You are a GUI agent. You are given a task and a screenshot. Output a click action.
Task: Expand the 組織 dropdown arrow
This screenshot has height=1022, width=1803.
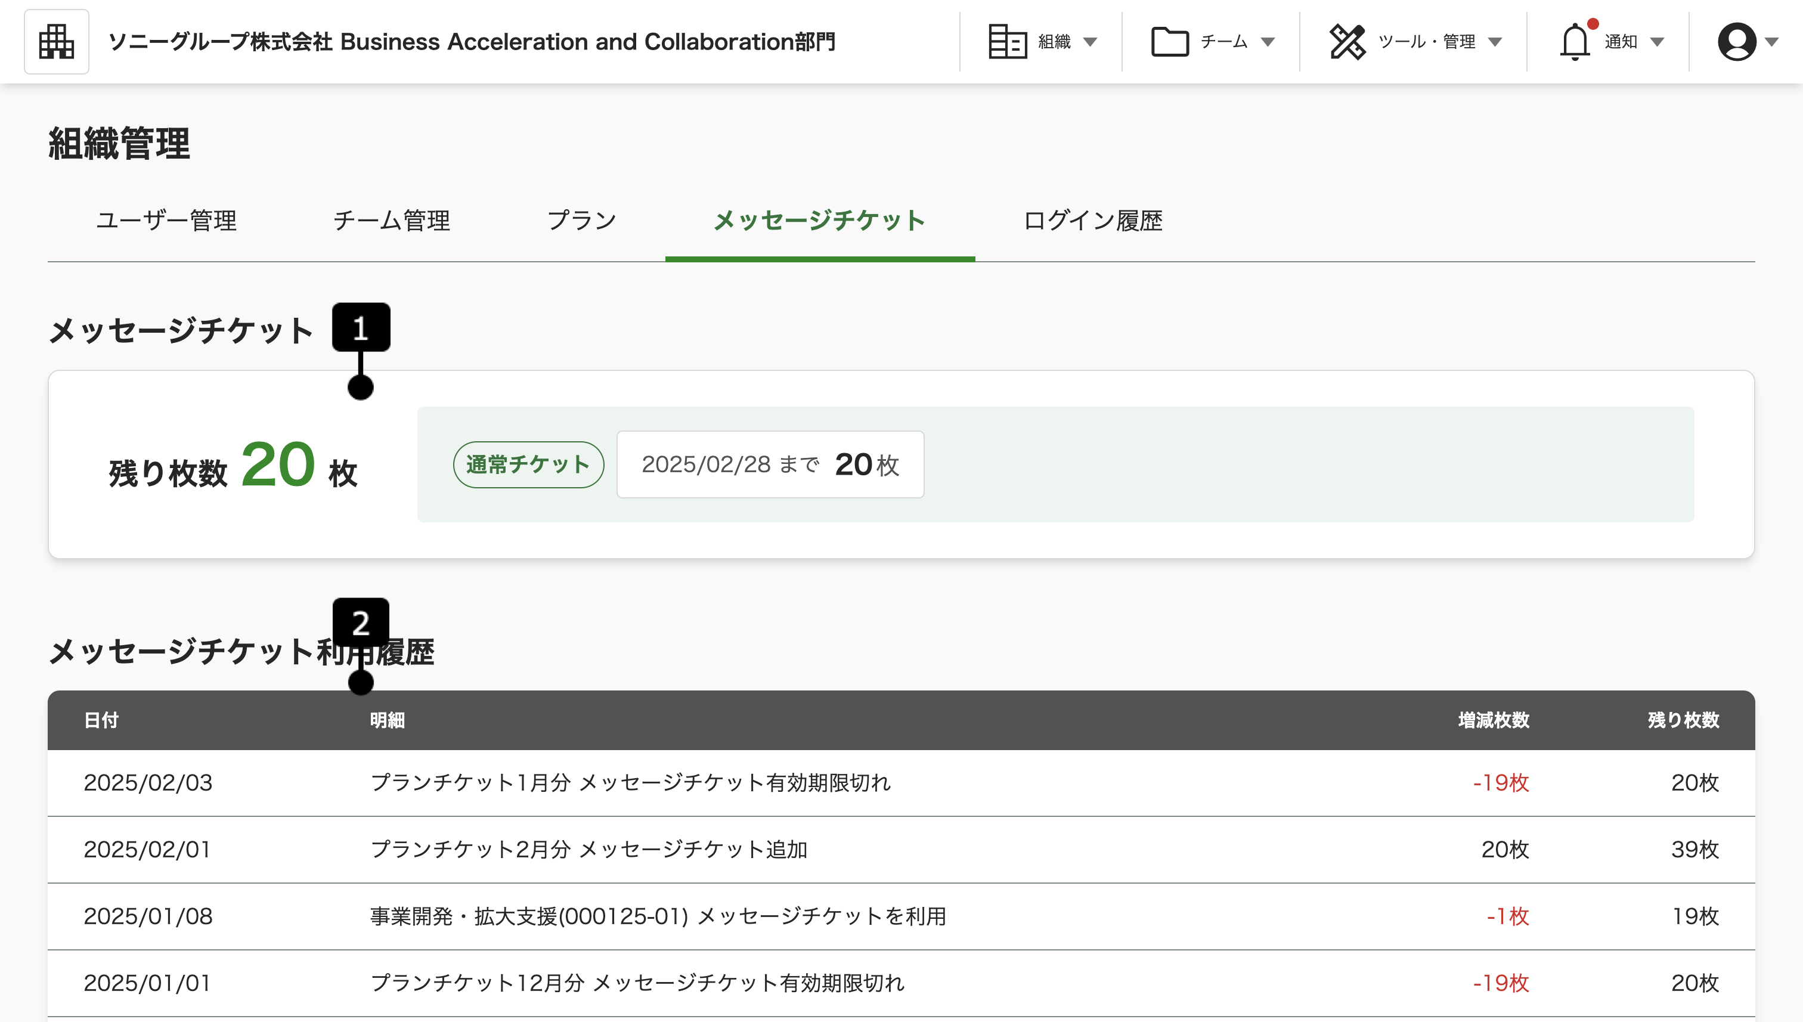click(1090, 42)
